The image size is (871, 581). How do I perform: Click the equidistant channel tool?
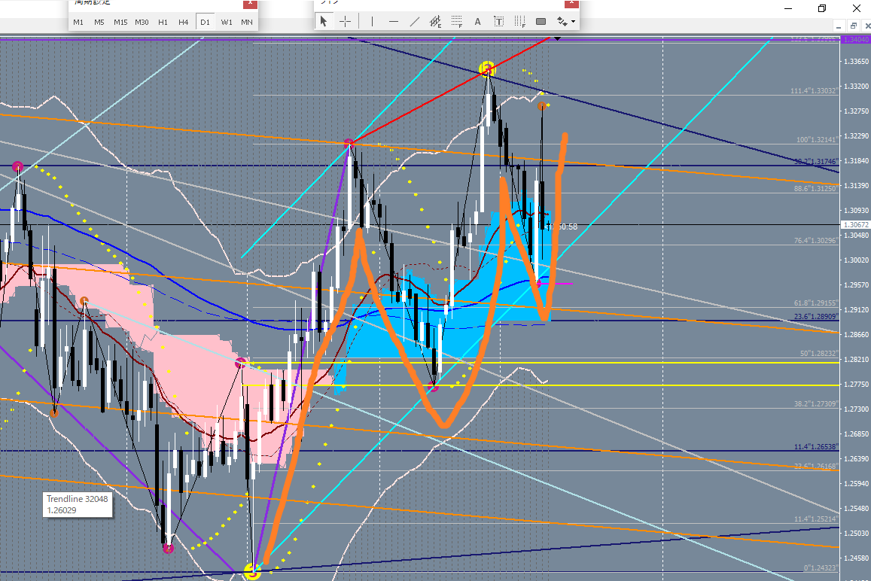click(435, 22)
